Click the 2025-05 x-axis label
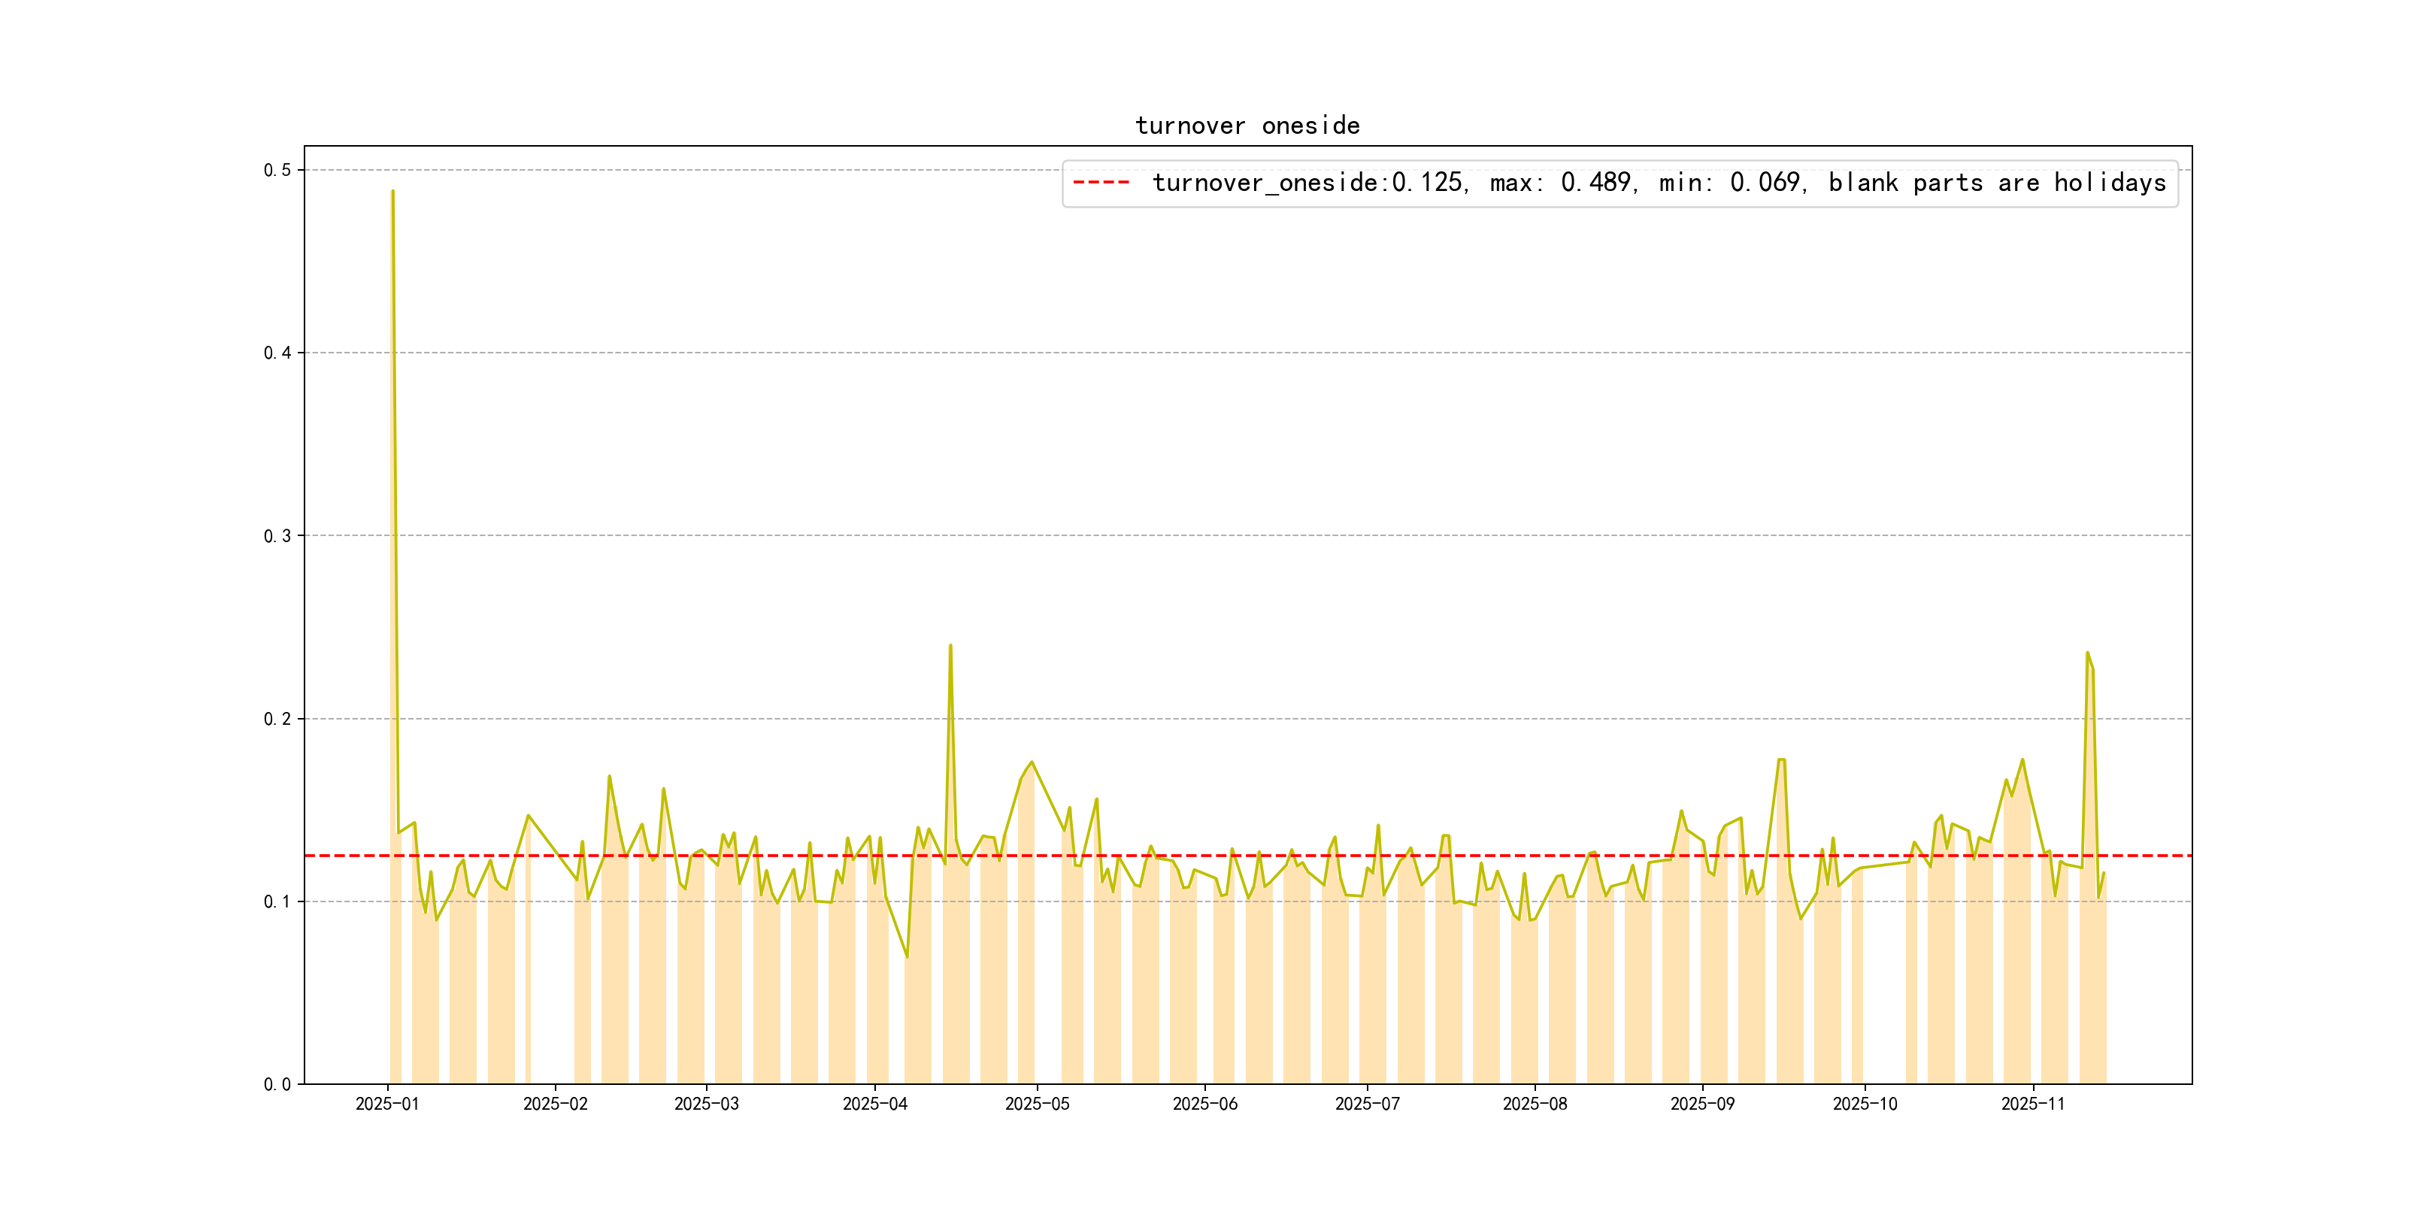This screenshot has width=2436, height=1218. 1037,1104
